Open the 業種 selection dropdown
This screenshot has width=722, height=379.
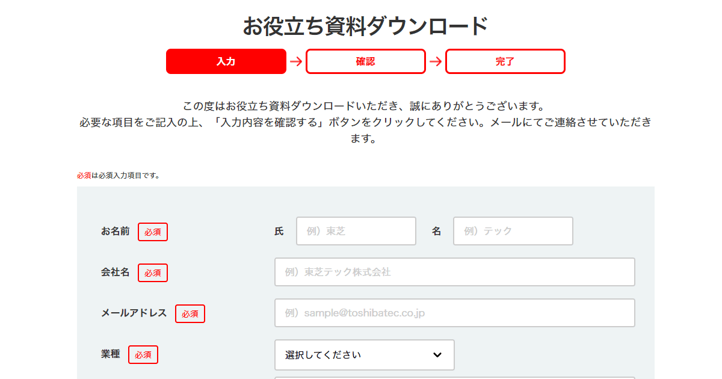tap(364, 355)
